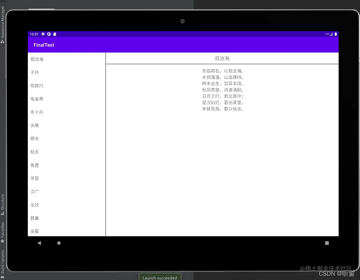Click the SD card status bar icon
This screenshot has width=360, height=280.
55,34
